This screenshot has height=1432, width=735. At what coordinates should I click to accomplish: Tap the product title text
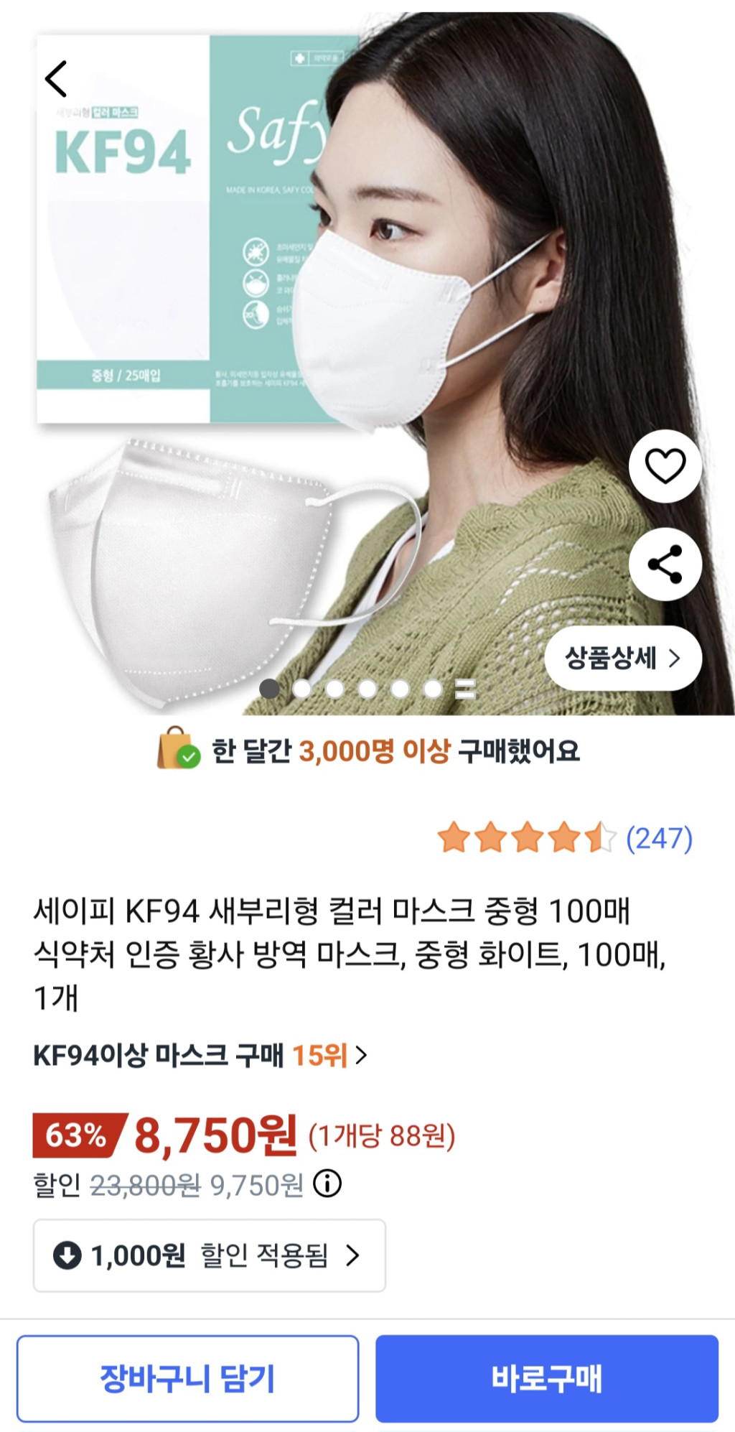click(350, 954)
